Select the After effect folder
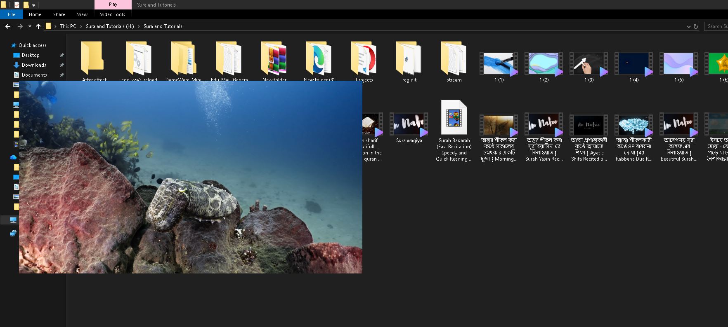 [94, 61]
